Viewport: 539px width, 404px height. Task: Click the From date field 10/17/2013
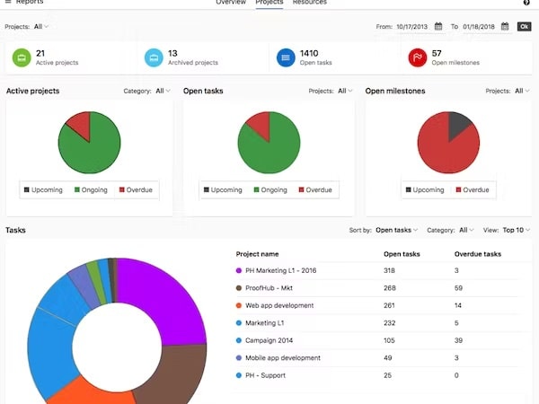coord(411,26)
